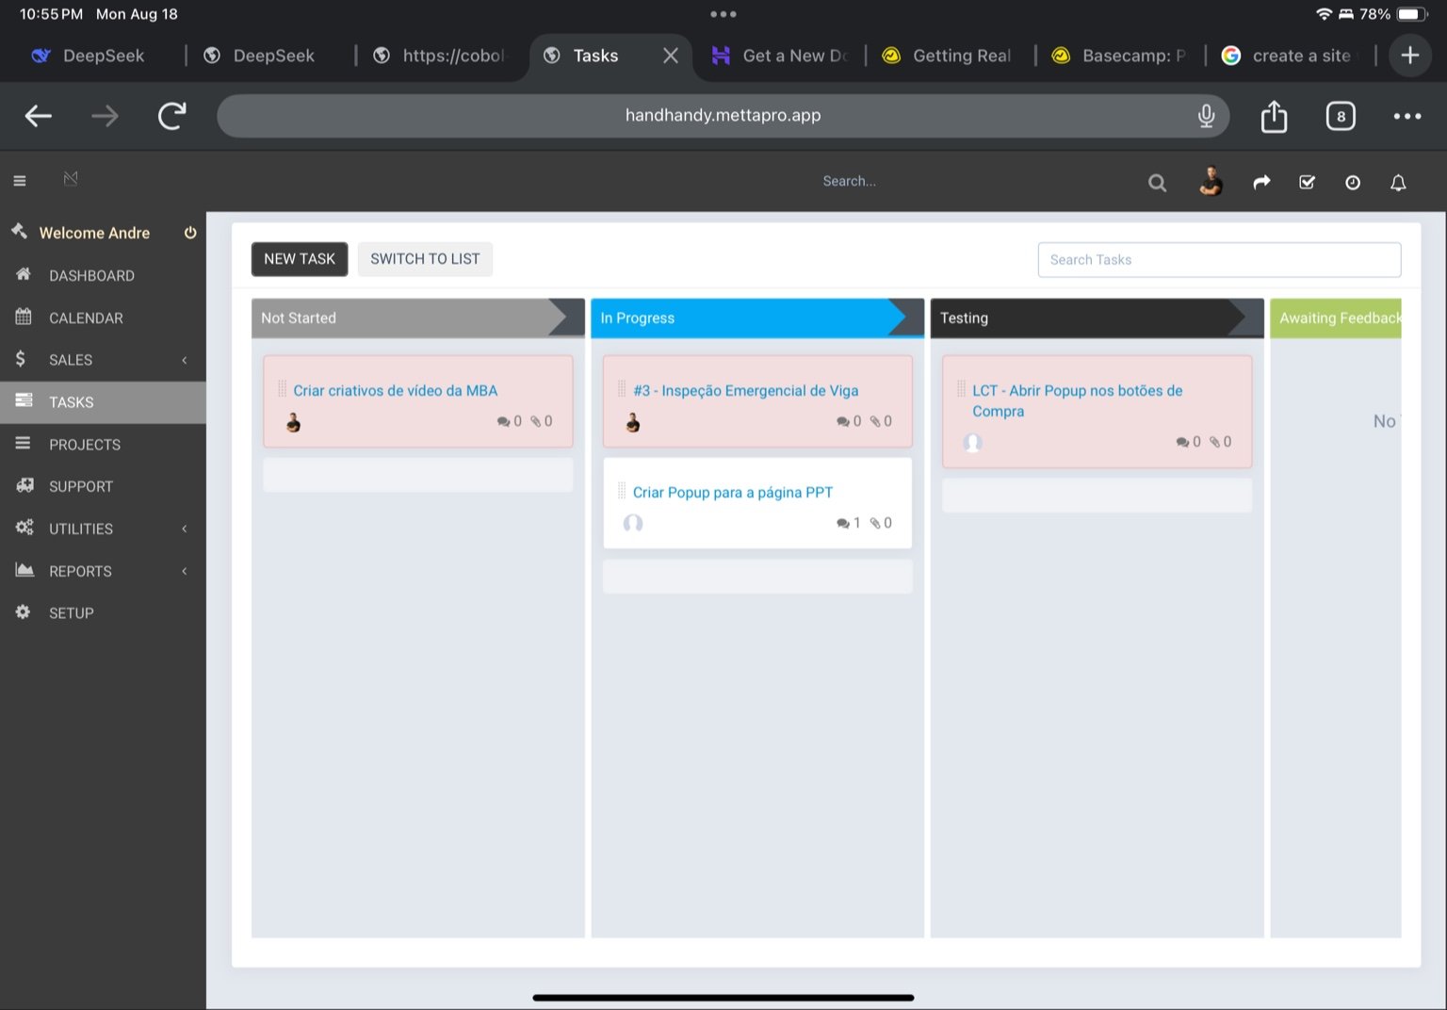
Task: Activate voice search with the microphone icon
Action: pyautogui.click(x=1206, y=115)
